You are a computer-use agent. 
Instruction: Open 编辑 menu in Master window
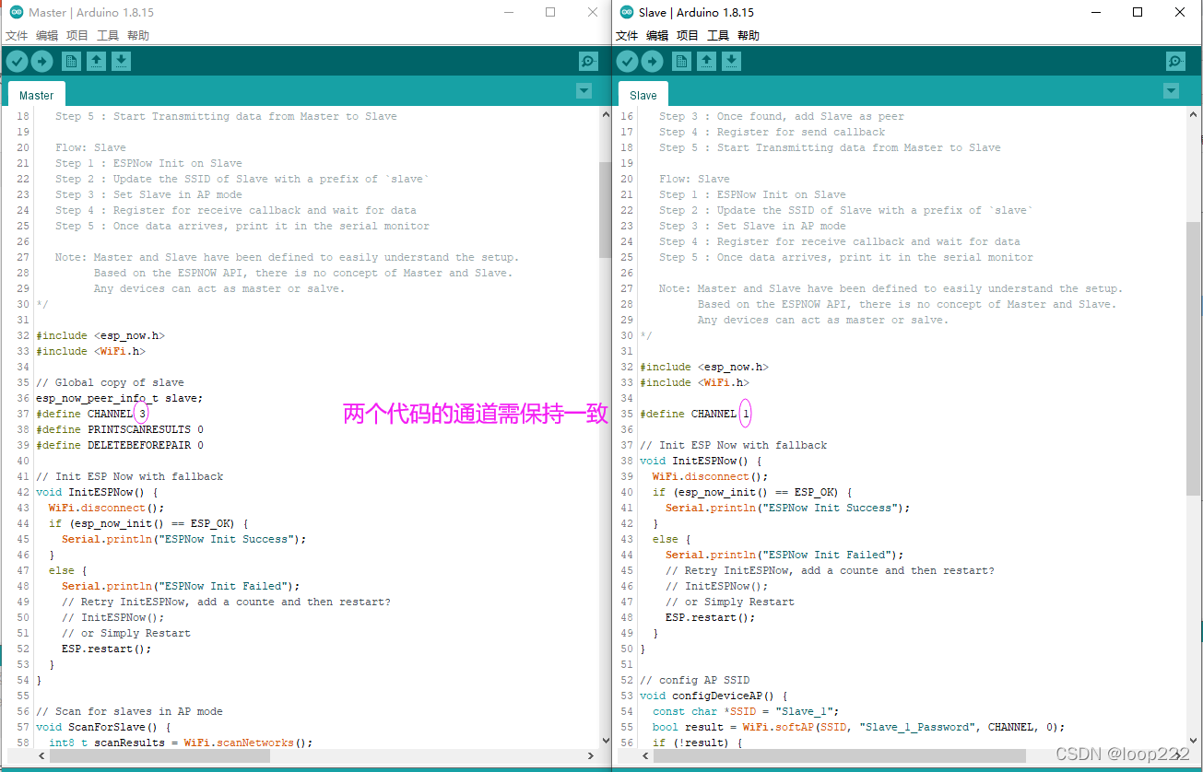coord(47,35)
